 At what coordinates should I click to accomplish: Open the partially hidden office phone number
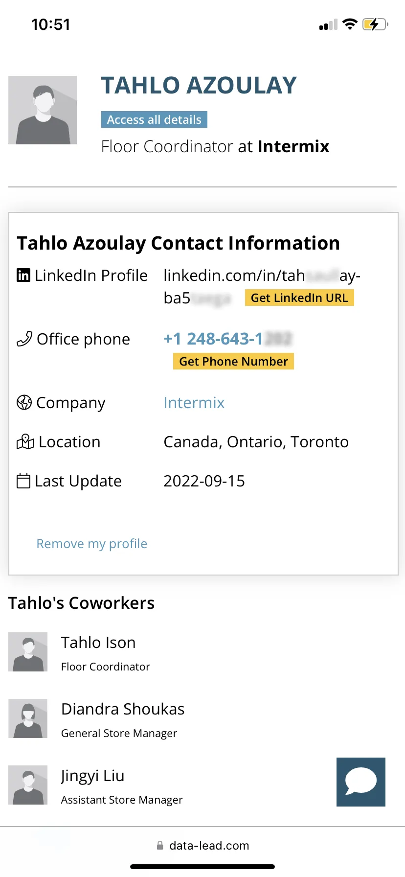coord(227,339)
